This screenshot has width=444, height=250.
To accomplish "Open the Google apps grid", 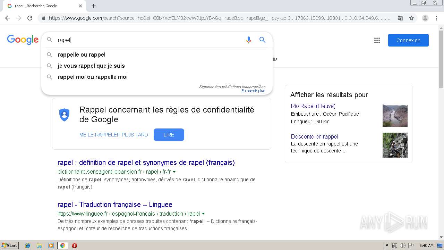I will (x=377, y=40).
